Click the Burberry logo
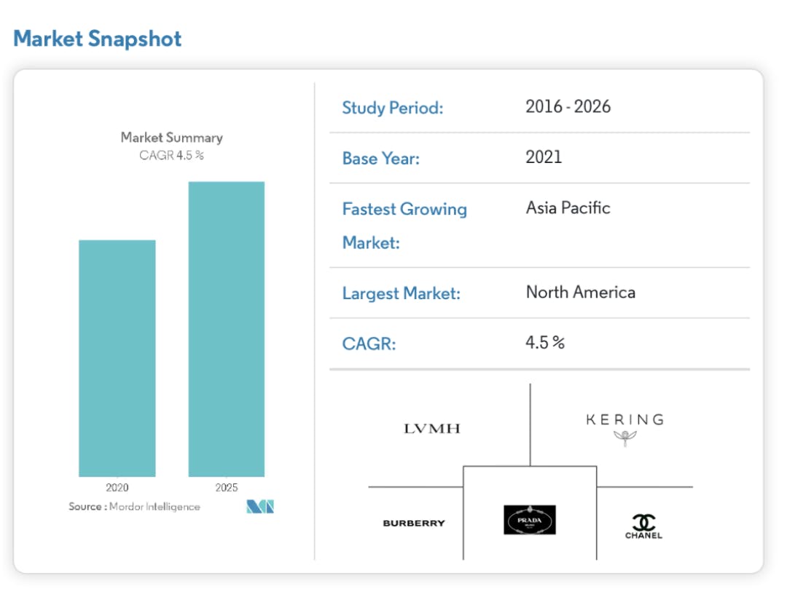 coord(413,523)
